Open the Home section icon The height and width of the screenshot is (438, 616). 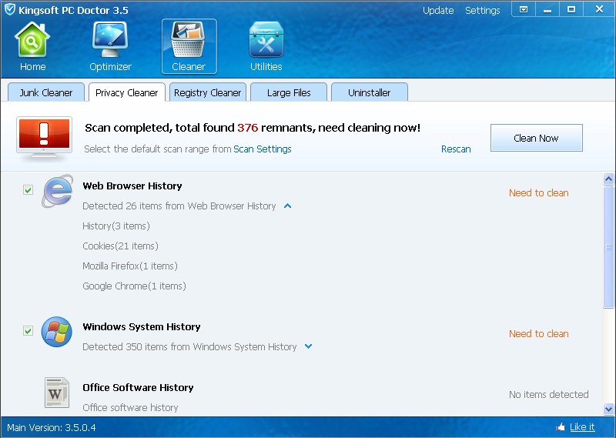(x=32, y=40)
